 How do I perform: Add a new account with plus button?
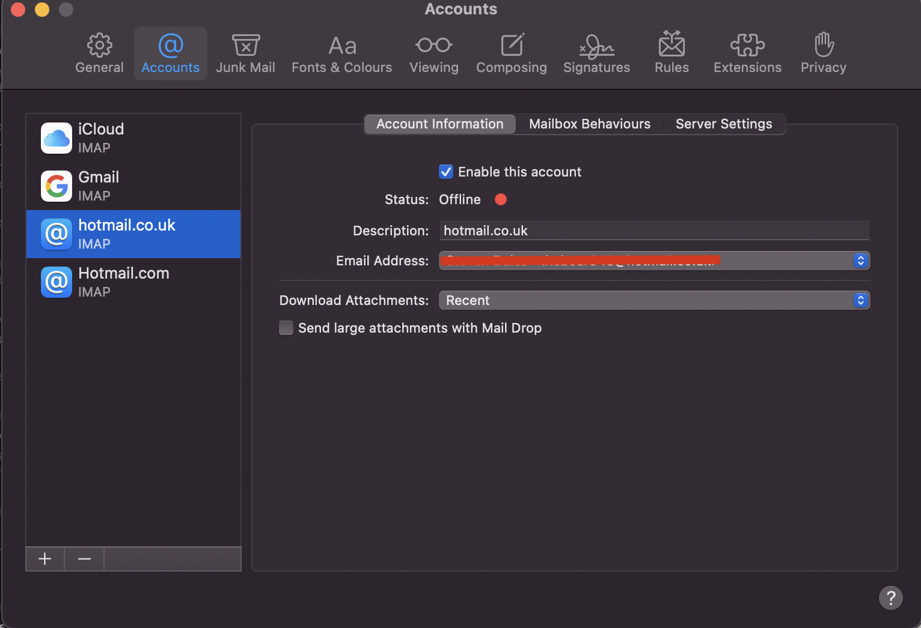45,559
